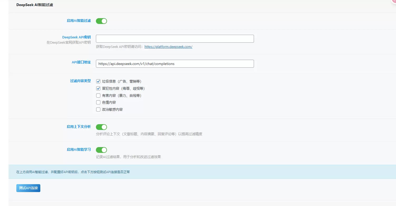Click the blue DeepSeek API密钥 label
The image size is (396, 206).
click(76, 37)
